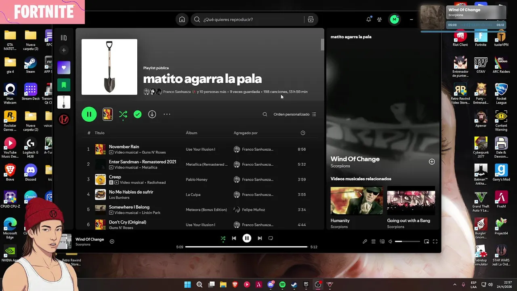Open the Humanity music video thumbnail

click(357, 200)
